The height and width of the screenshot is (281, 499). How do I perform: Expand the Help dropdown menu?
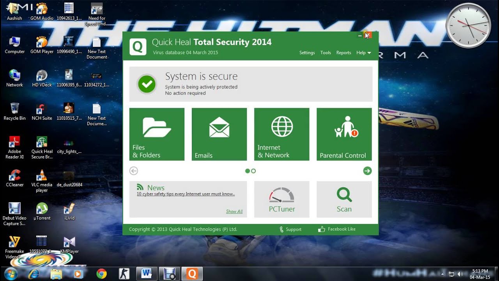pos(363,53)
